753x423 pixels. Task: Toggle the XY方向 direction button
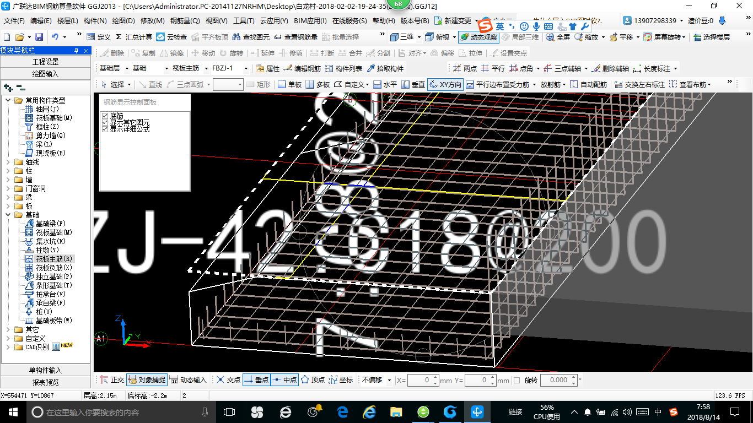(445, 84)
